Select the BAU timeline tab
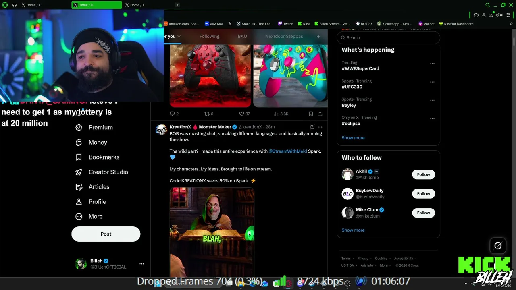Screen dimensions: 516x290 242,36
